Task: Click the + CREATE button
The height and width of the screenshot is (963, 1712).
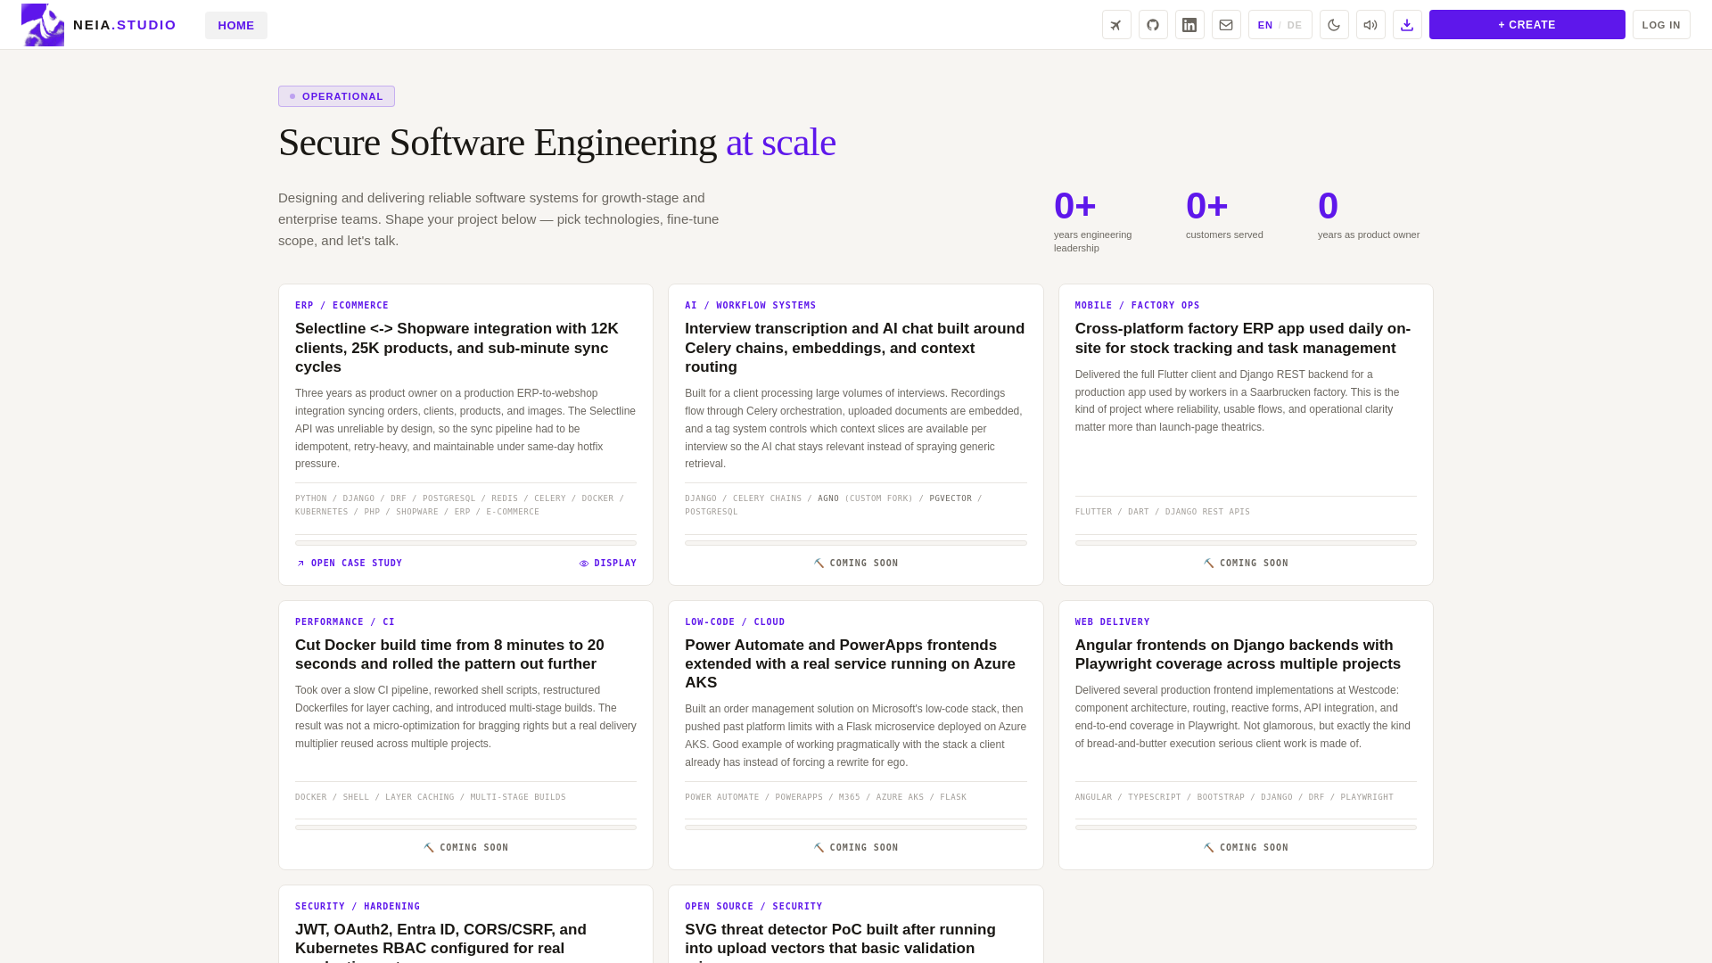Action: [1527, 25]
